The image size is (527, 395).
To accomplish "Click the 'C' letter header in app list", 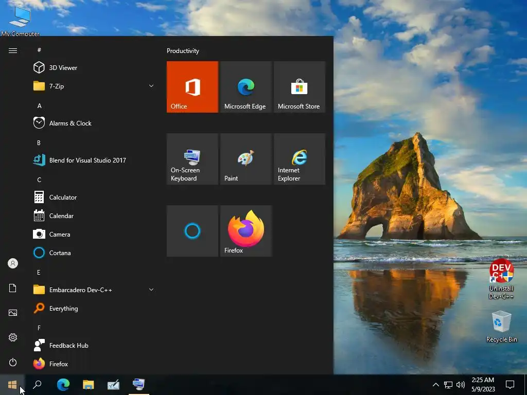I will [39, 179].
